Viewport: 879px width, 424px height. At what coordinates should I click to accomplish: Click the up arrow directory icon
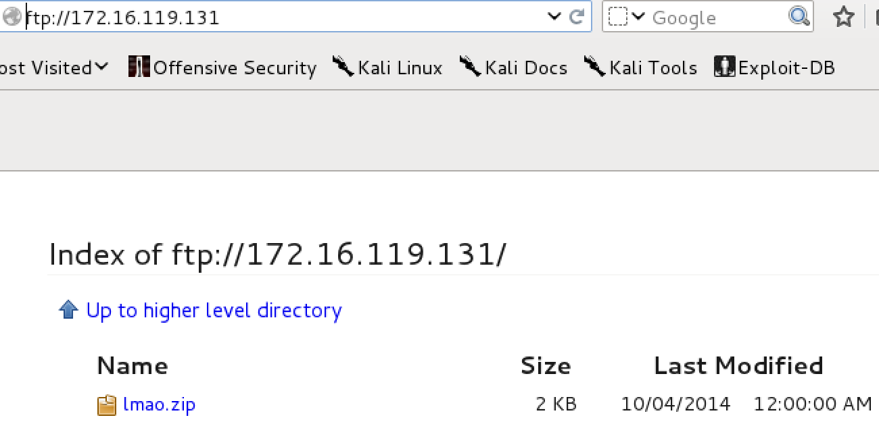pyautogui.click(x=68, y=310)
